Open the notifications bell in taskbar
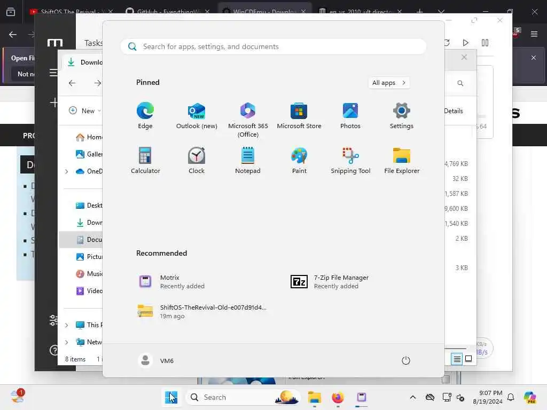Viewport: 547px width, 410px height. pos(511,397)
